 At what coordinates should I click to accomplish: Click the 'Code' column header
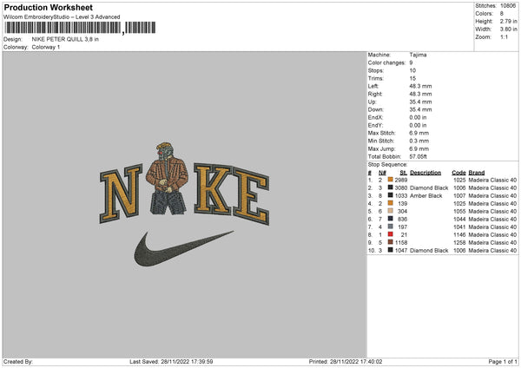[x=458, y=173]
